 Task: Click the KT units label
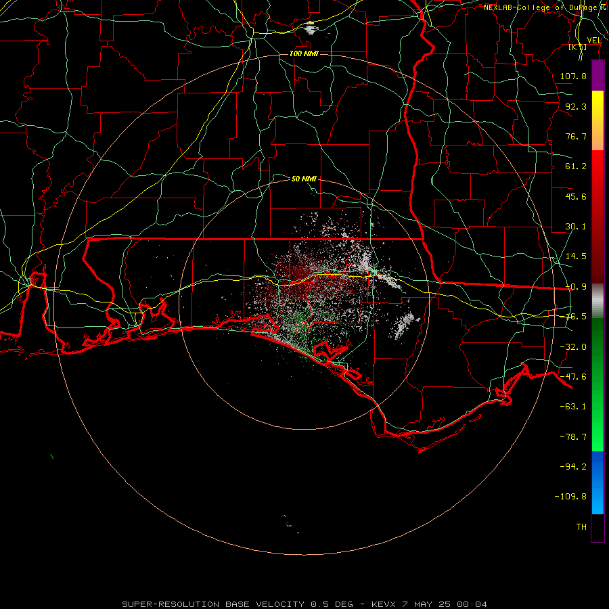tap(578, 47)
